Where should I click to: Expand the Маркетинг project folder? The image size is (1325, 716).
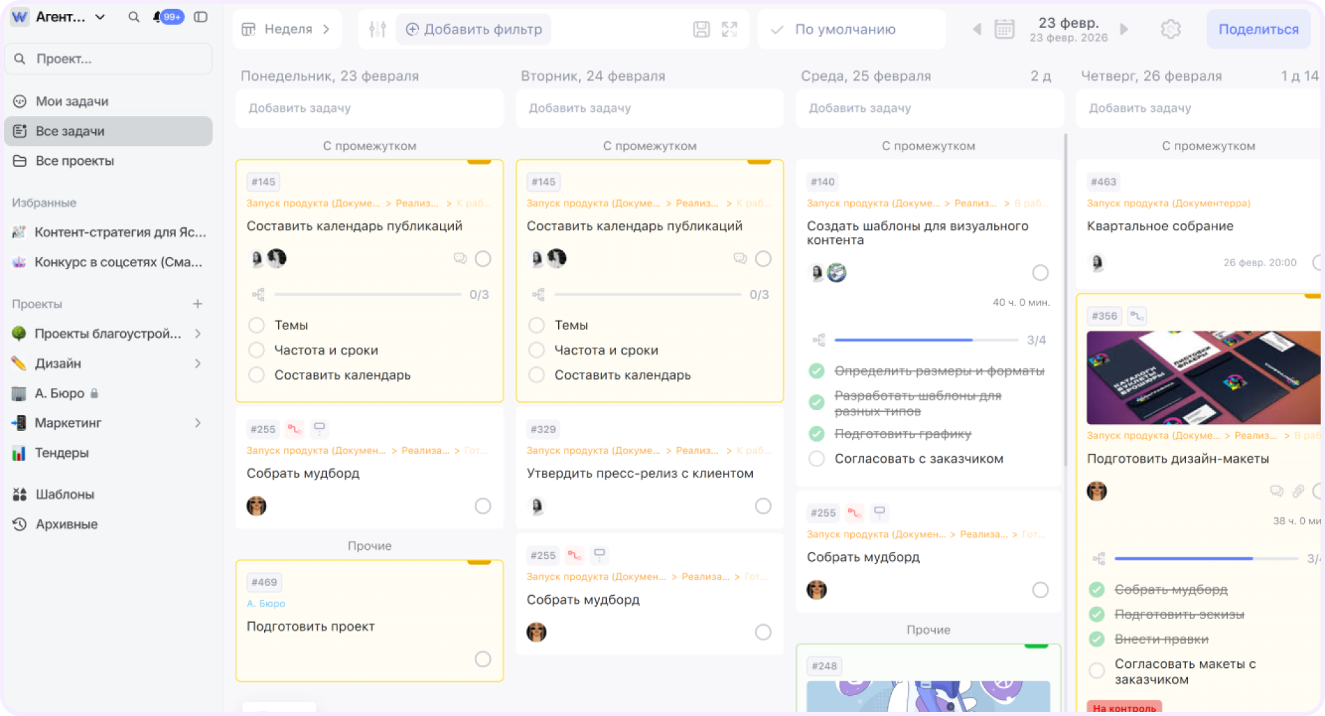click(x=198, y=423)
